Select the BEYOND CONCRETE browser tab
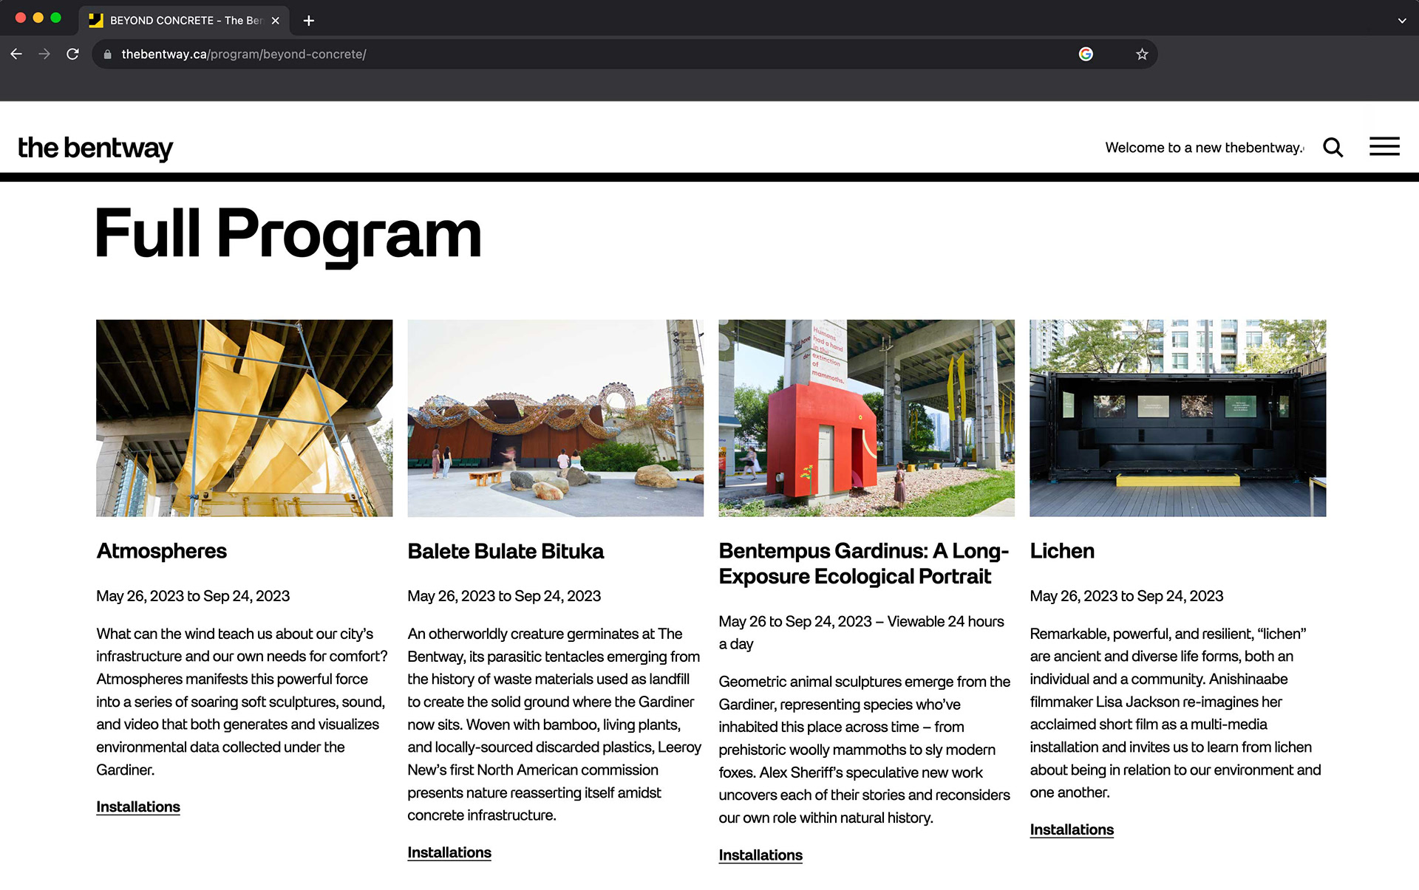This screenshot has width=1419, height=890. click(185, 21)
